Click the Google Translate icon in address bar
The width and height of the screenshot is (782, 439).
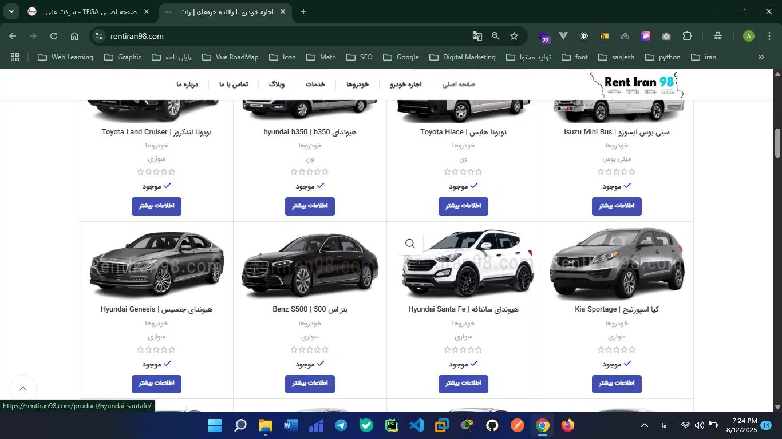click(477, 36)
